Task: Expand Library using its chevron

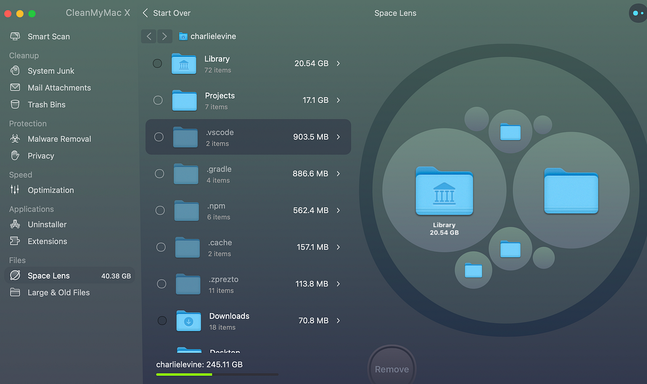Action: (x=338, y=63)
